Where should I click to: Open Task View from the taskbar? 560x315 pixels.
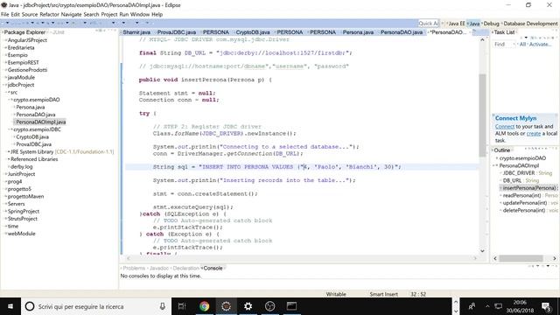tap(182, 306)
